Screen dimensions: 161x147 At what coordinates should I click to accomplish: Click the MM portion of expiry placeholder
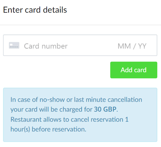[x=124, y=46]
